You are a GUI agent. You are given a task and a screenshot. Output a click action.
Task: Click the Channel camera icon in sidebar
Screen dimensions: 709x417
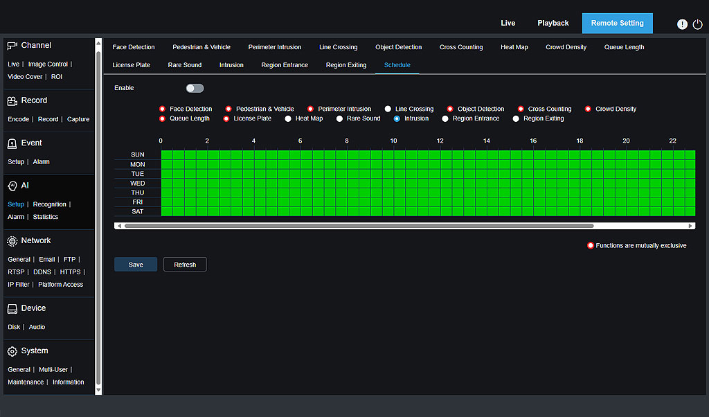(x=12, y=46)
